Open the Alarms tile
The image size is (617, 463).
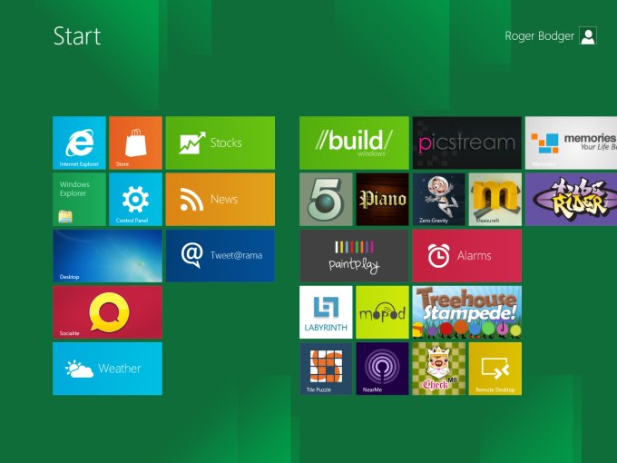(467, 256)
